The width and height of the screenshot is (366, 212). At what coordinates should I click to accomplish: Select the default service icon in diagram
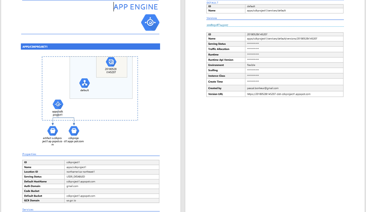tap(85, 83)
